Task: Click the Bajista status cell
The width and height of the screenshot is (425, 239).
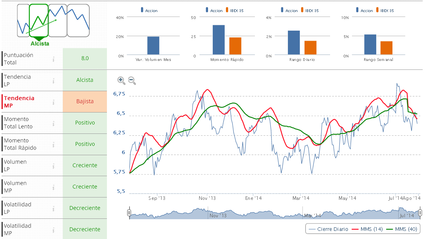Action: pyautogui.click(x=84, y=102)
